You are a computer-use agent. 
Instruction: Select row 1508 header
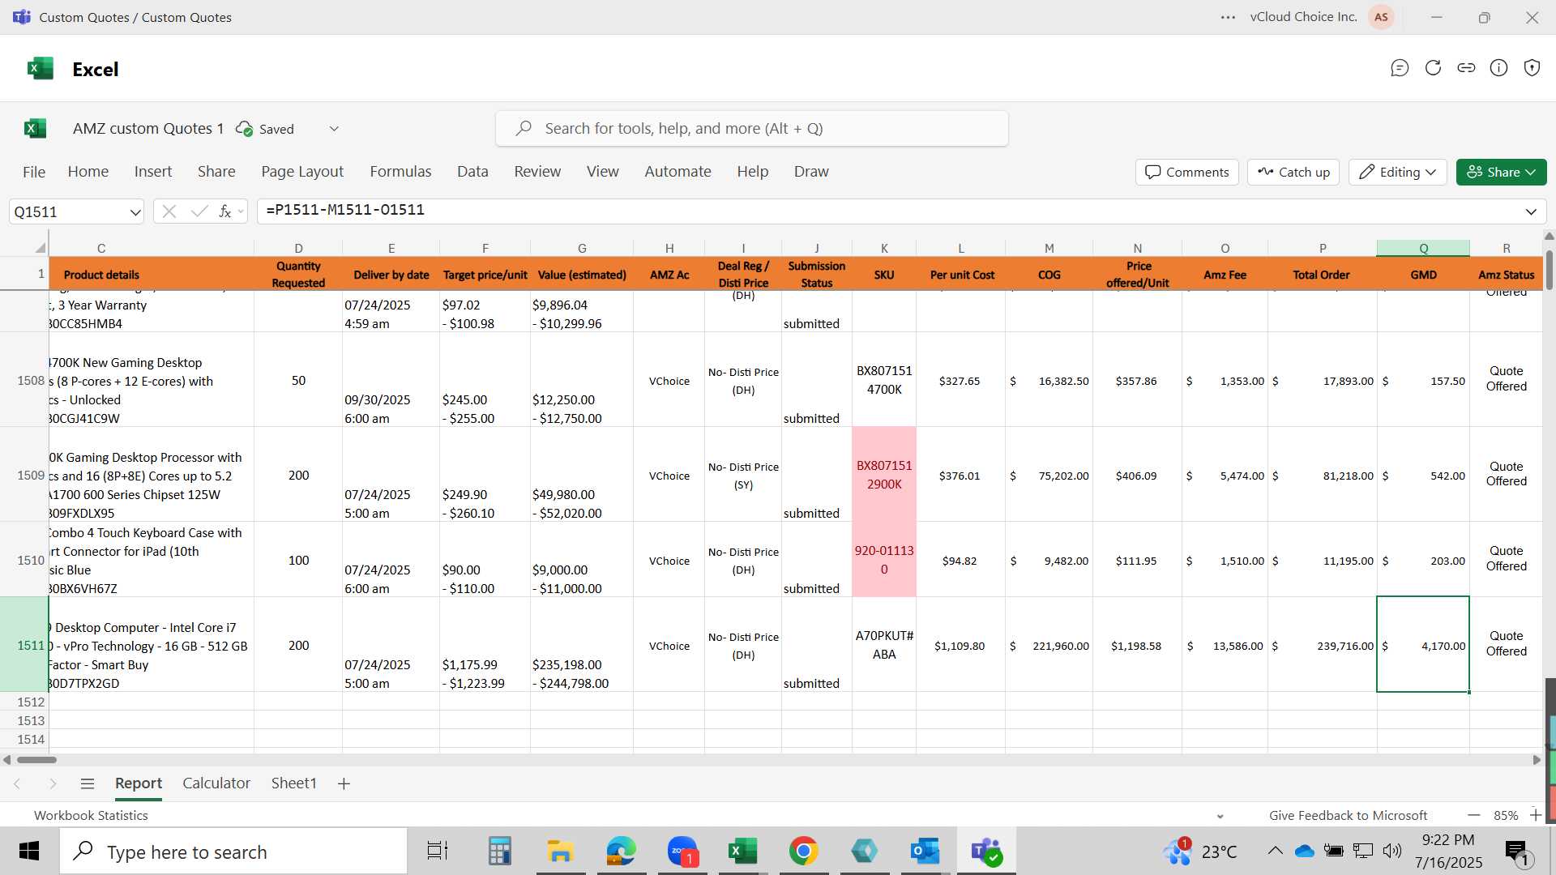coord(24,380)
